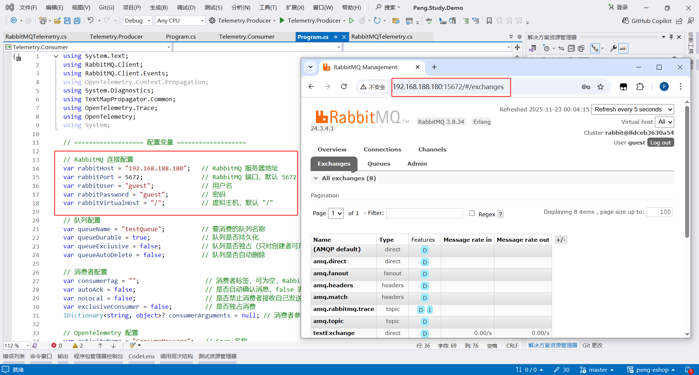Collapse the All exchanges section

coord(316,178)
